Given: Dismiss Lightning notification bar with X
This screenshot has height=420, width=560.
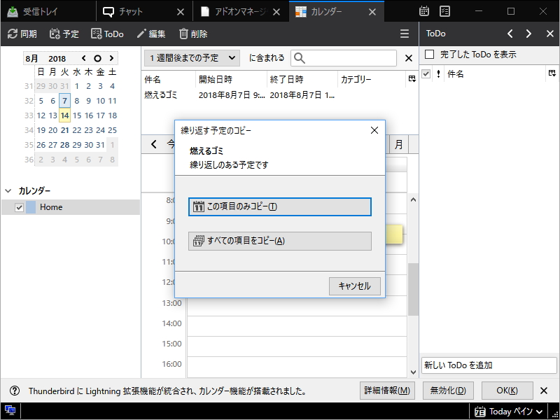Looking at the screenshot, I should pyautogui.click(x=544, y=391).
